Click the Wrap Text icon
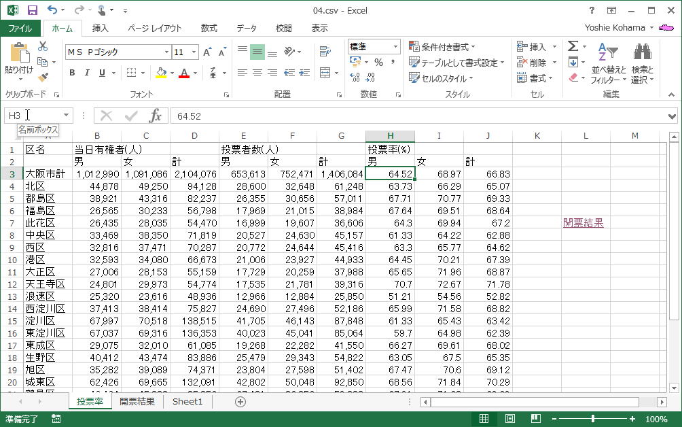The width and height of the screenshot is (682, 427). (325, 52)
